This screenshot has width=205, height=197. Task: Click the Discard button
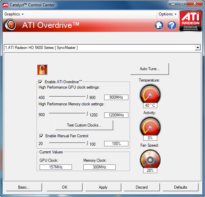pos(142,187)
